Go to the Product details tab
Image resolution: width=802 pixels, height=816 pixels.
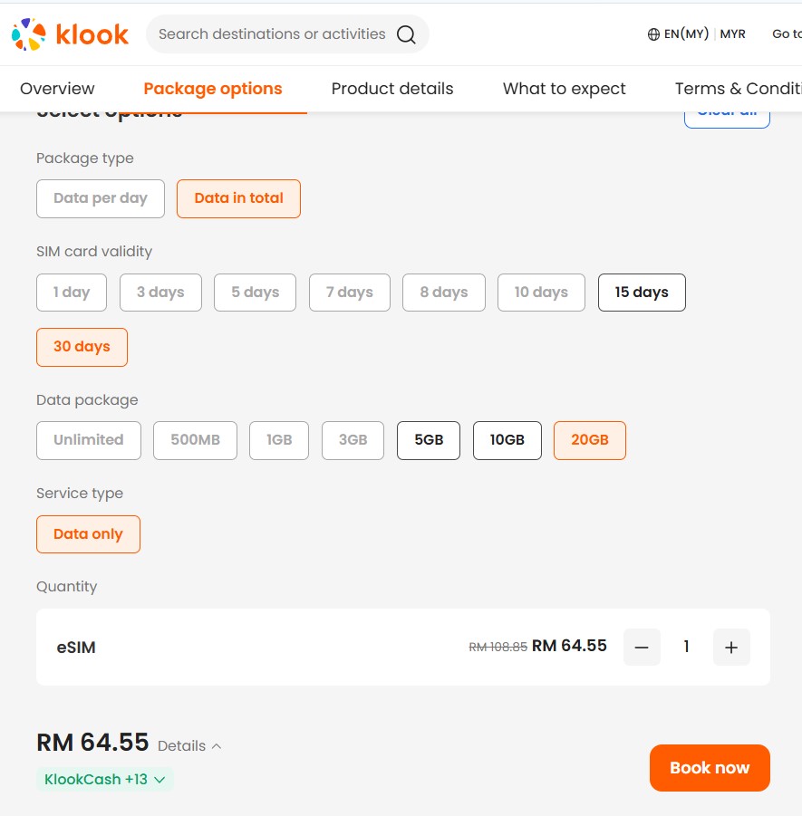tap(392, 89)
